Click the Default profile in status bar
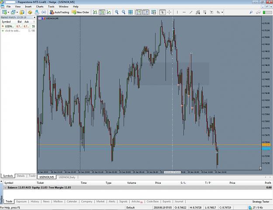The image size is (273, 210). (131, 207)
